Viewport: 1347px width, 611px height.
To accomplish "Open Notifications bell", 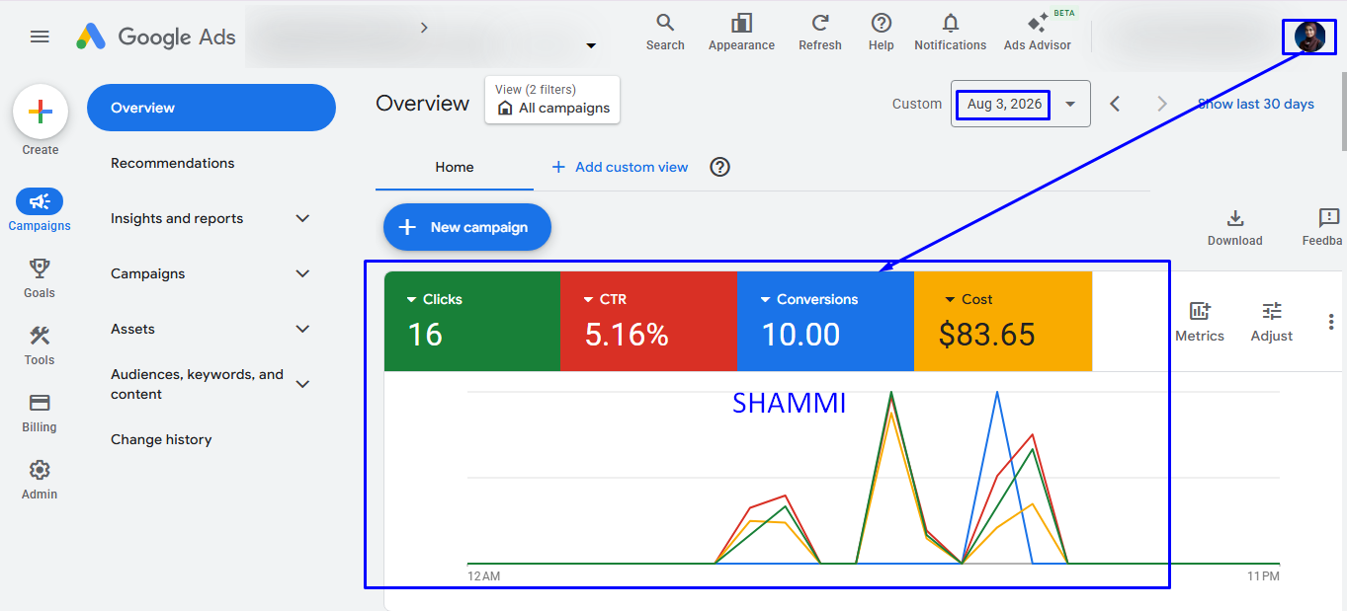I will click(950, 33).
